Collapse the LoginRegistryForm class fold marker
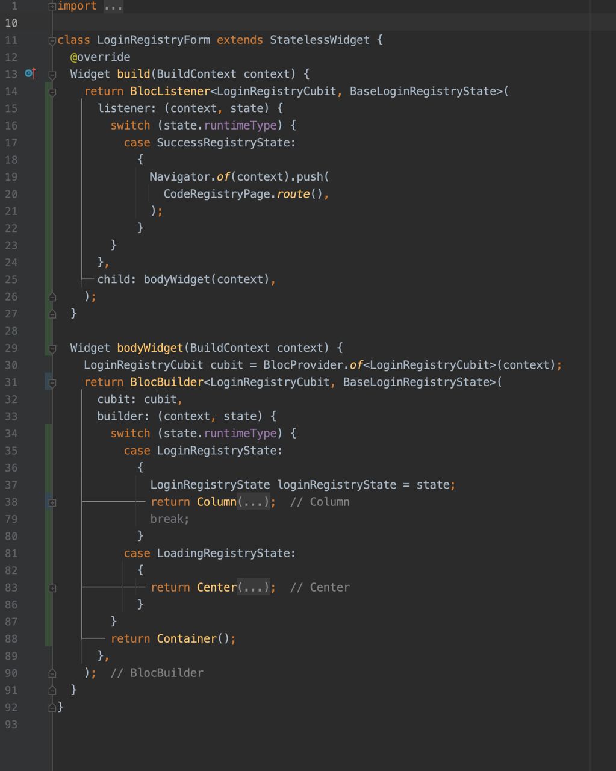 point(52,40)
